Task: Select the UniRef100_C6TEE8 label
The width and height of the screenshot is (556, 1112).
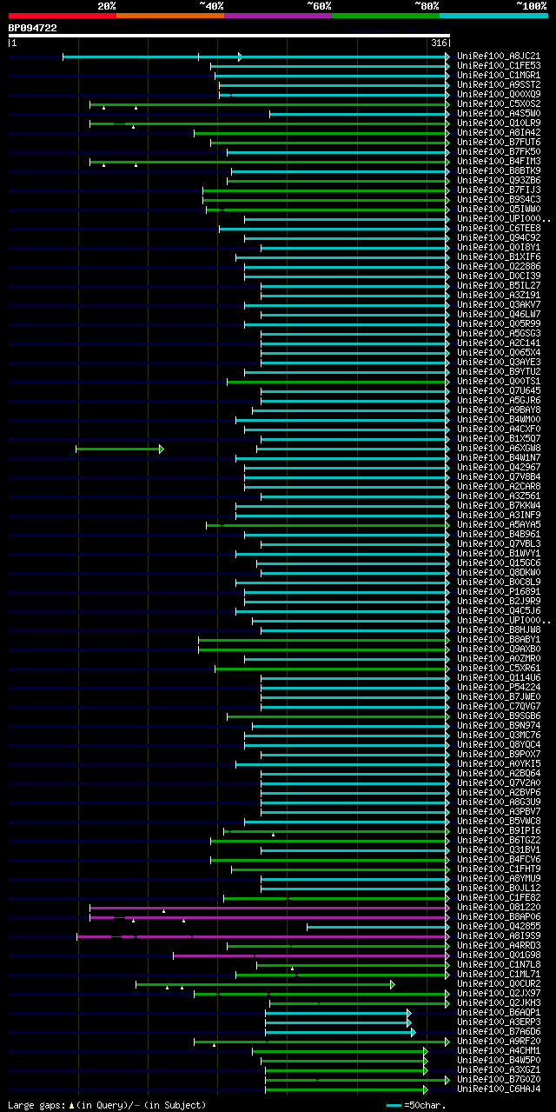Action: (x=499, y=229)
